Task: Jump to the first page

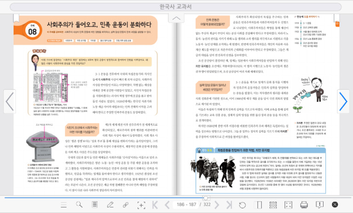Action: tap(155, 205)
